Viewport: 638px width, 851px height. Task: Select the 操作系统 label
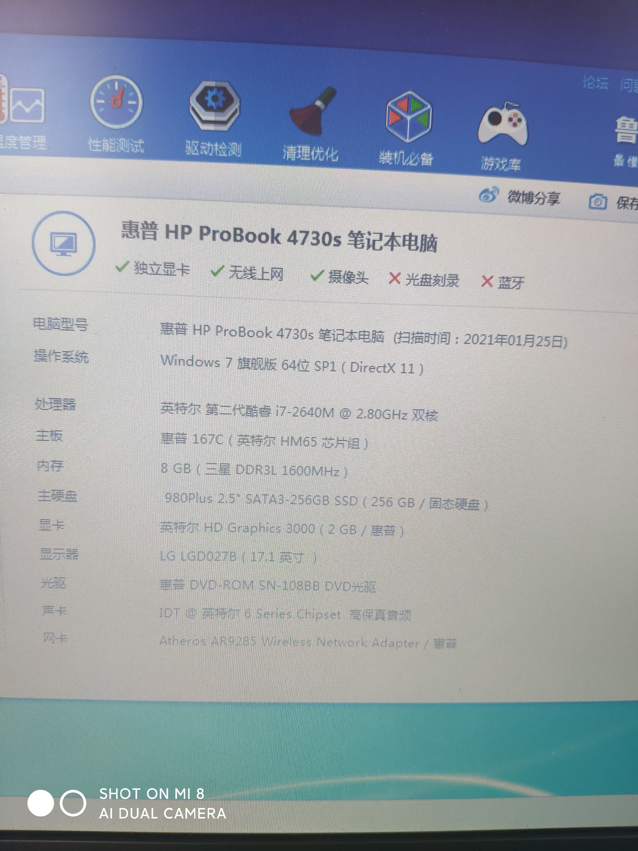[x=62, y=357]
